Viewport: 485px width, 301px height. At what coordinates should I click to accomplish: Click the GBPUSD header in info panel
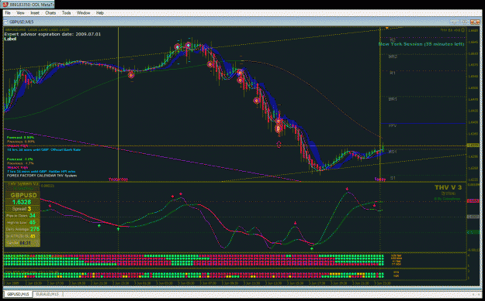(23, 195)
